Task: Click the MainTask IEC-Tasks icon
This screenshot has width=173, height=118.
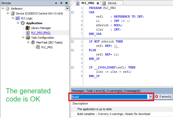Action: 33,42
